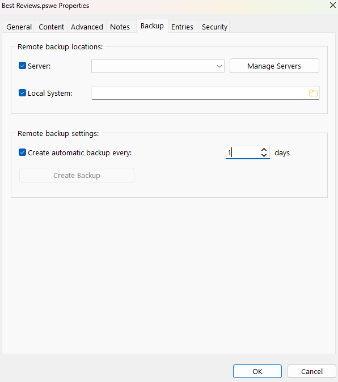Toggle the Local System checkbox
The width and height of the screenshot is (338, 382).
tap(23, 93)
